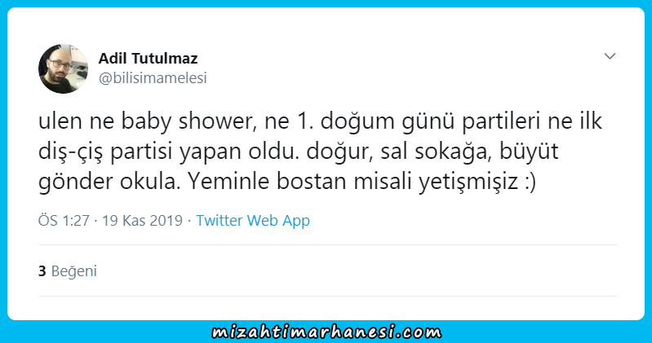Select the 19 Kas 2019 date
The image size is (652, 343).
coord(143,221)
